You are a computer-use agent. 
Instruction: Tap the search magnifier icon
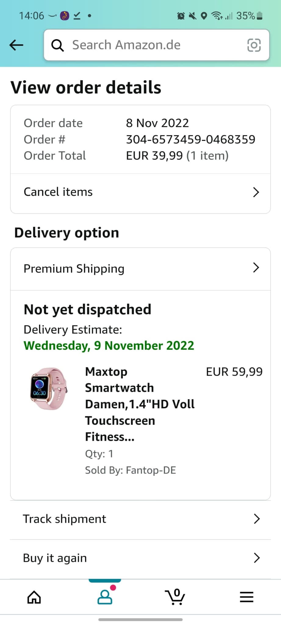coord(57,45)
